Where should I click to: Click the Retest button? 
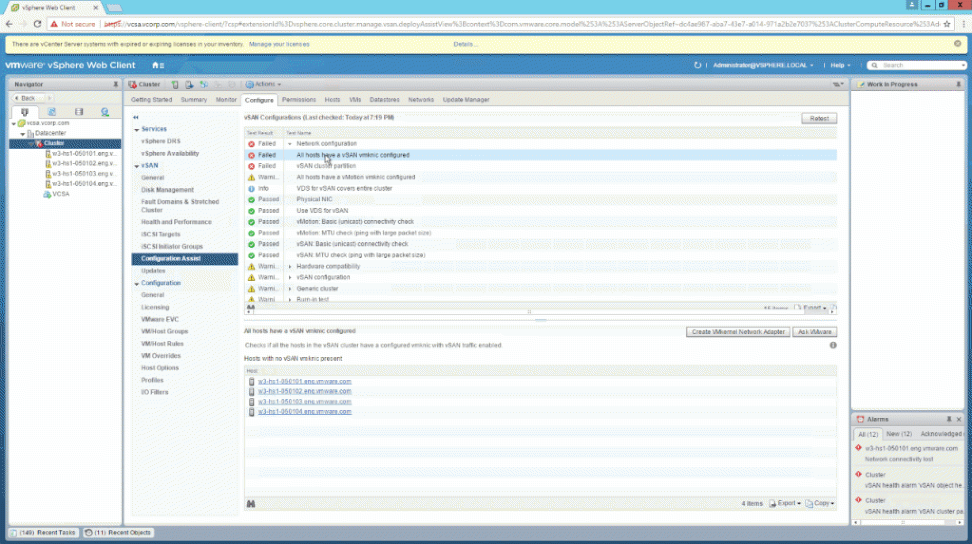(x=819, y=118)
